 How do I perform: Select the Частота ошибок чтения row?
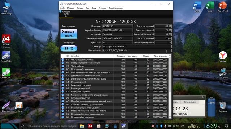point(114,59)
